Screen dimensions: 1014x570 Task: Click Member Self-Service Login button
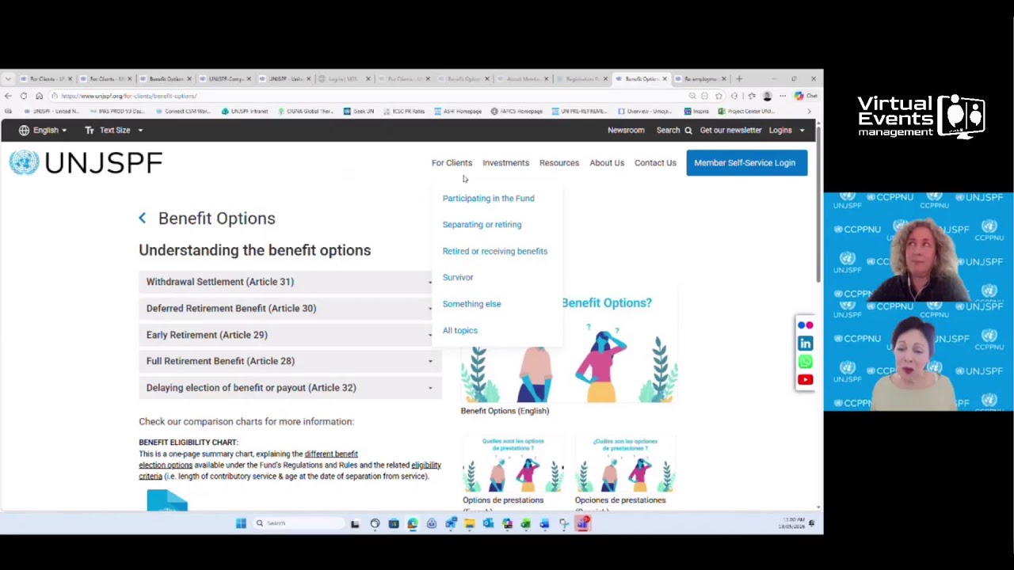[746, 163]
